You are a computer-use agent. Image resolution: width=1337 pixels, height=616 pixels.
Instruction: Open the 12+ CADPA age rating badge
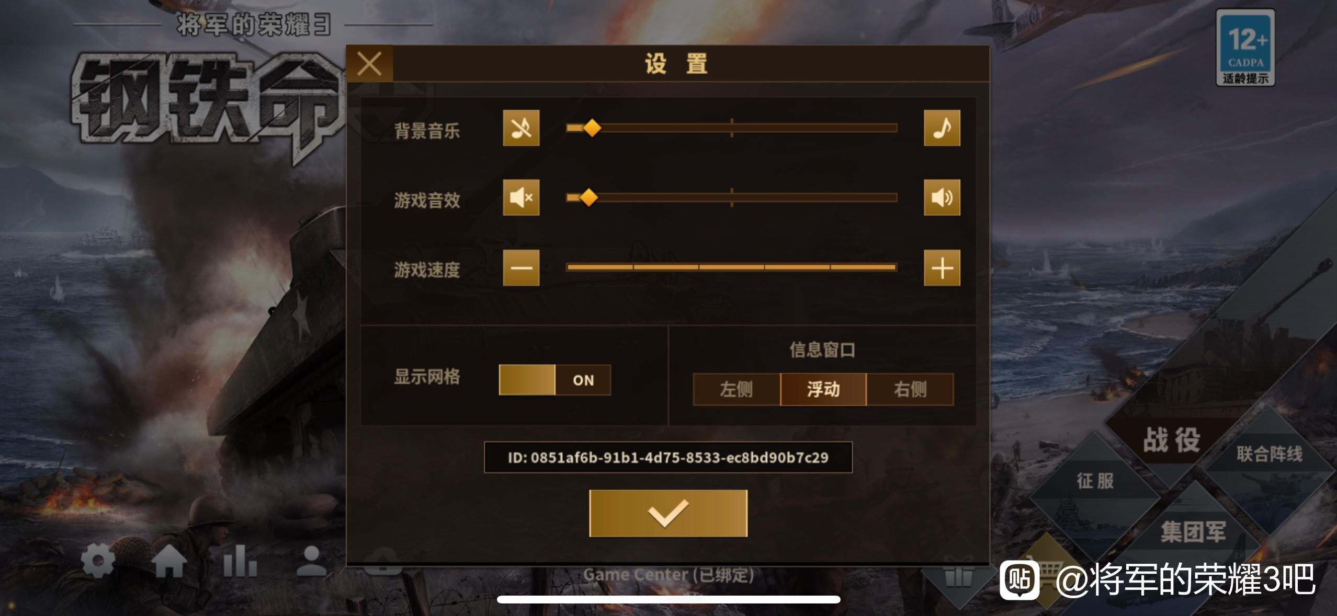point(1245,48)
